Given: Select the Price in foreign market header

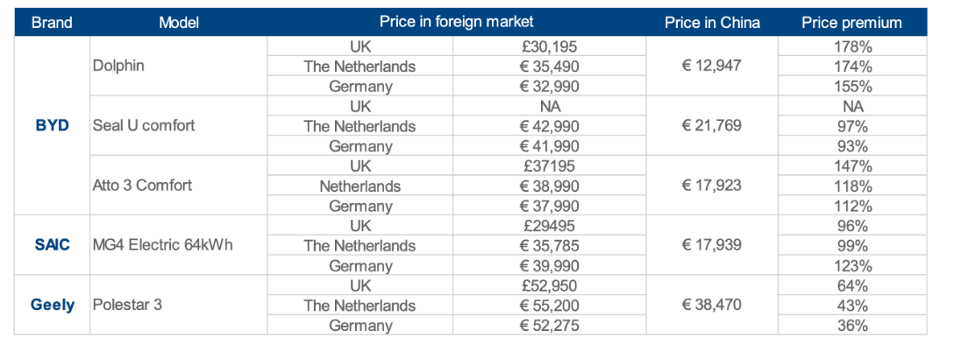Looking at the screenshot, I should [x=456, y=22].
